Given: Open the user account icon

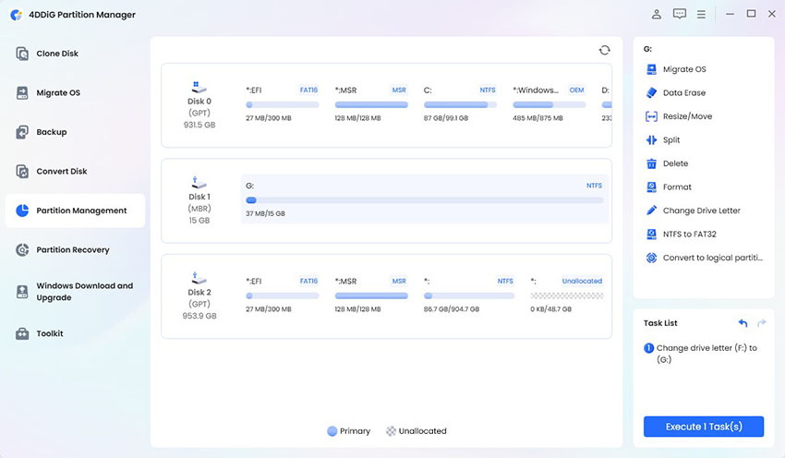Looking at the screenshot, I should pos(657,14).
